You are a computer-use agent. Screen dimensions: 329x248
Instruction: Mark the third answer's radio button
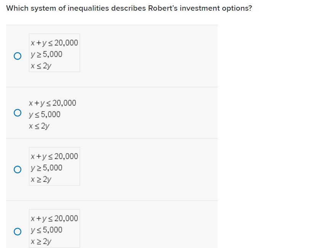click(17, 170)
